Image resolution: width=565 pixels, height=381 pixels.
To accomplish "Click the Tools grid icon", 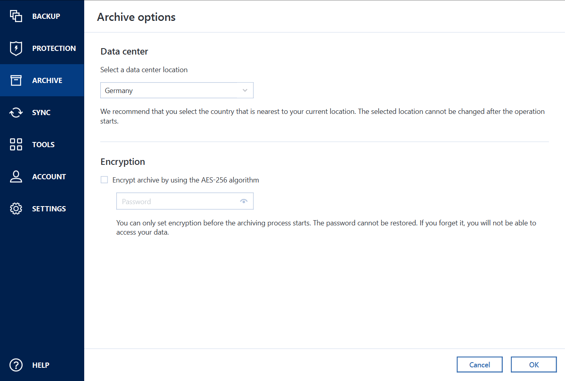I will (x=16, y=144).
